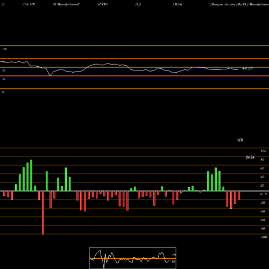Screen dimensions: 269x269
Task: Click the tallest red bar reaching -100
Action: pyautogui.click(x=43, y=213)
